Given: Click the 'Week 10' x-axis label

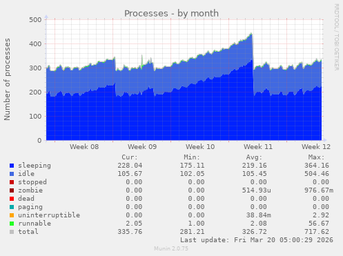Looking at the screenshot, I should pyautogui.click(x=200, y=147).
